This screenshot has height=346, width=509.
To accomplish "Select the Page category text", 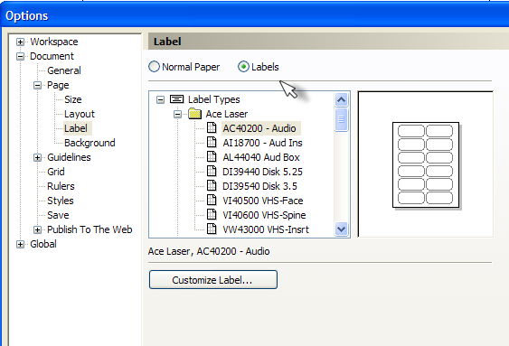I will pyautogui.click(x=58, y=85).
